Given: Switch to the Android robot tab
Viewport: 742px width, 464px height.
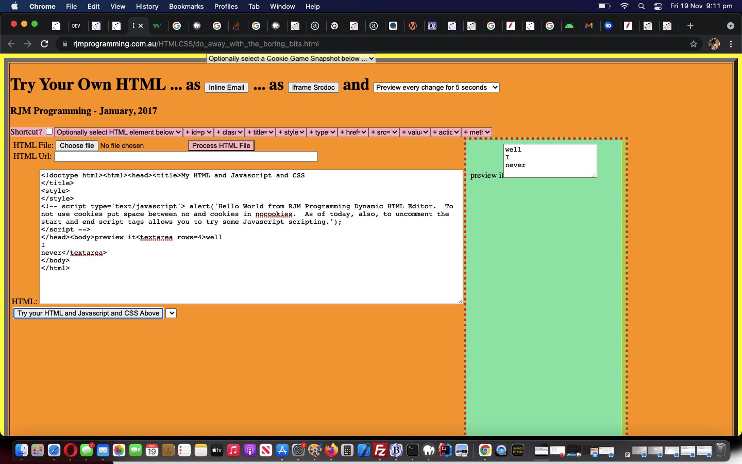Looking at the screenshot, I should click(x=569, y=26).
